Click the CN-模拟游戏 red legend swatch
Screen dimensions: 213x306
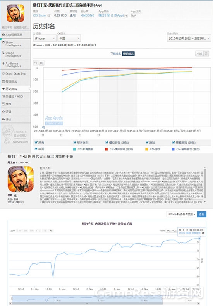106,149
